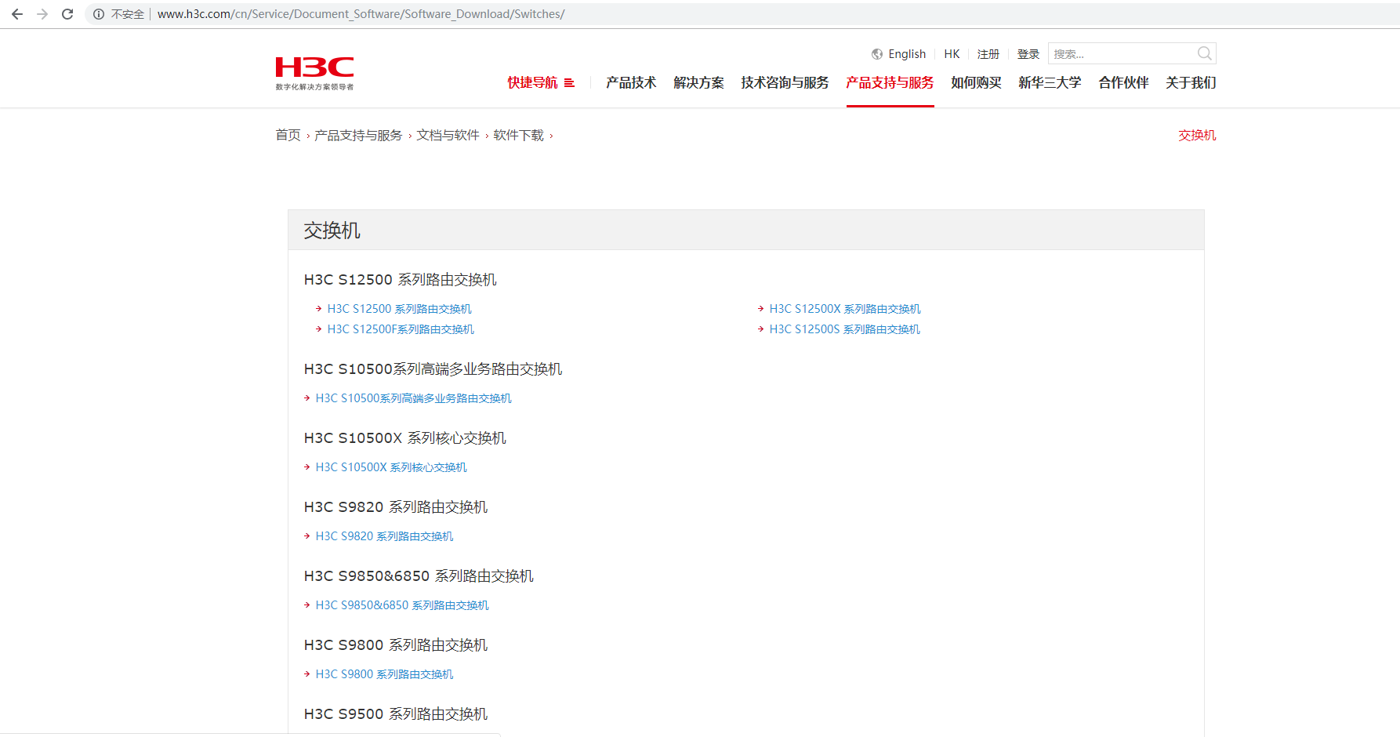Click the browser forward arrow
The width and height of the screenshot is (1400, 737).
42,14
